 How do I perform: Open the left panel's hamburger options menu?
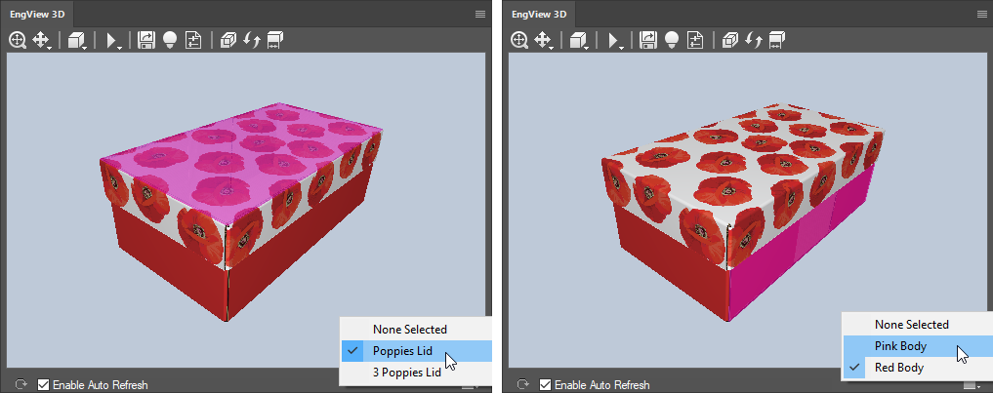click(480, 14)
